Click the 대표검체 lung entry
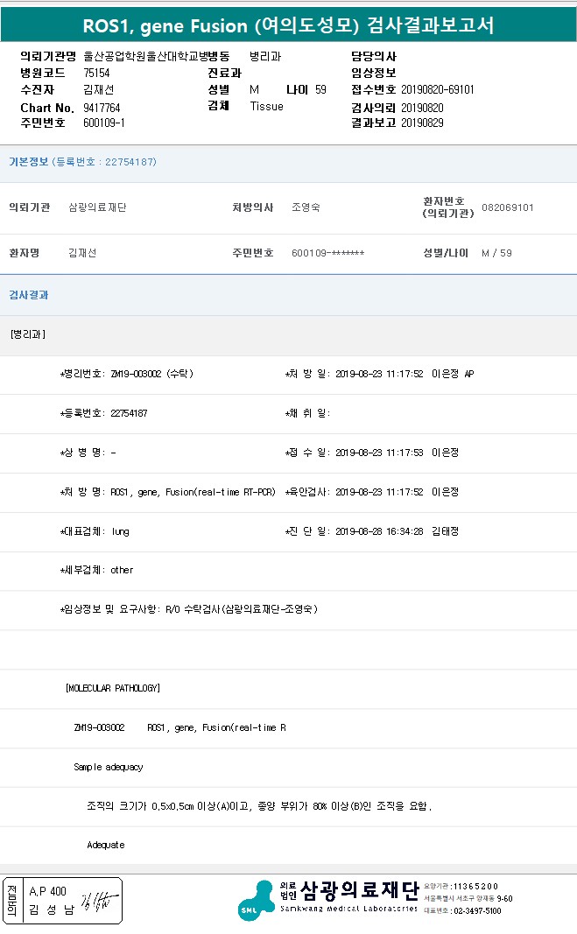This screenshot has width=577, height=934. click(95, 530)
